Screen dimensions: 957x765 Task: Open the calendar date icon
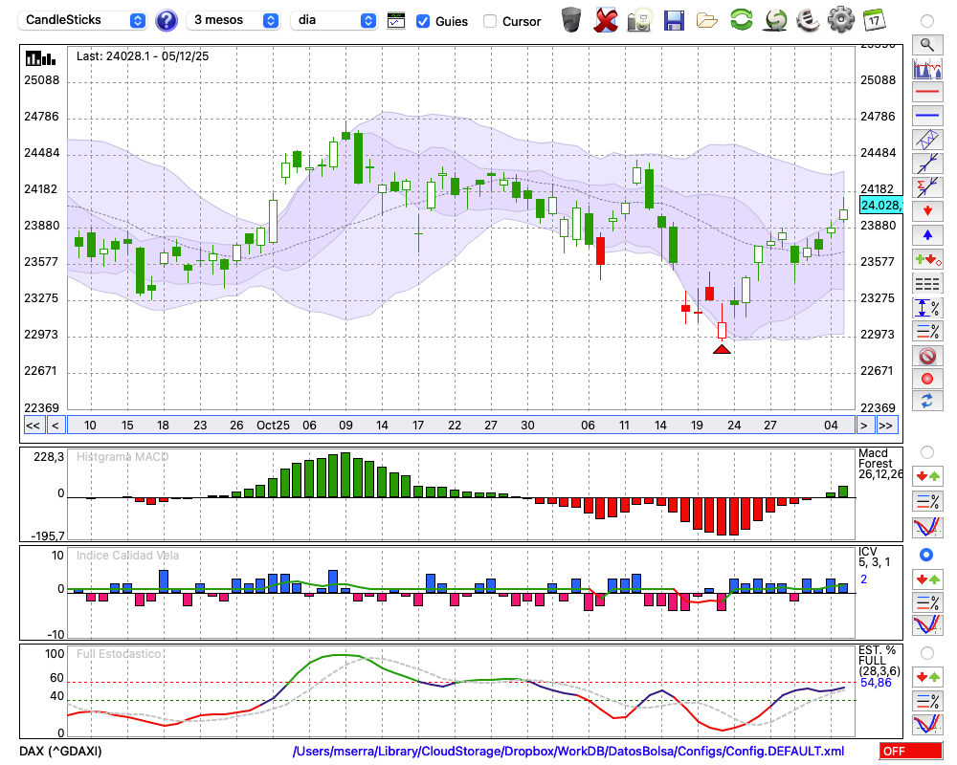pyautogui.click(x=874, y=20)
